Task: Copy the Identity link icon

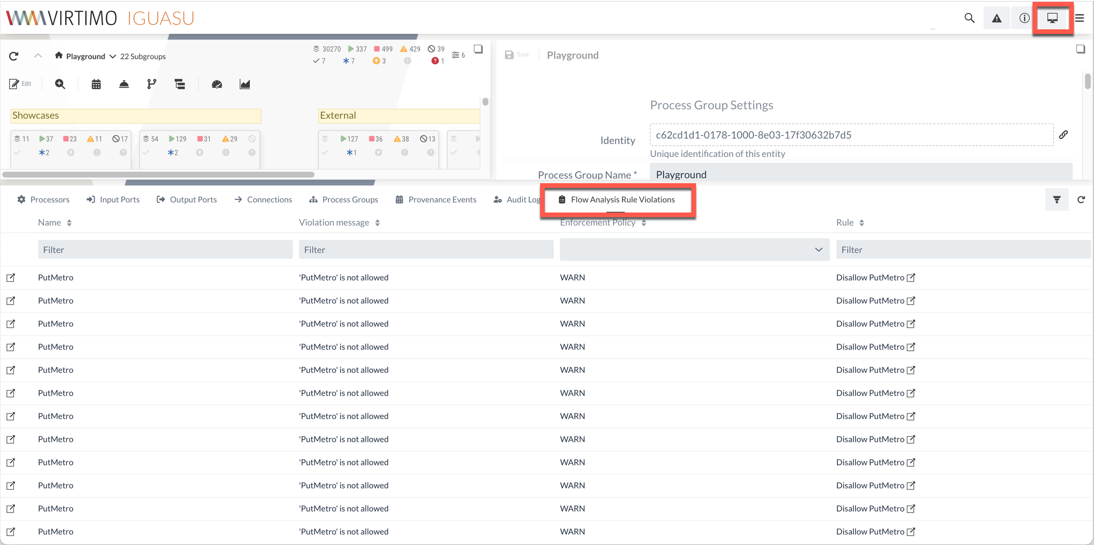Action: 1063,135
